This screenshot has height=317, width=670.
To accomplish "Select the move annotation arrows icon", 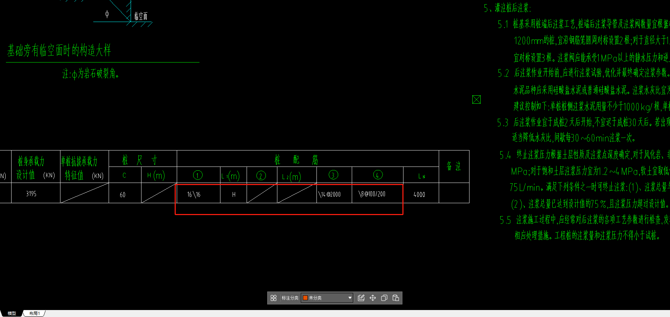I will pyautogui.click(x=373, y=298).
